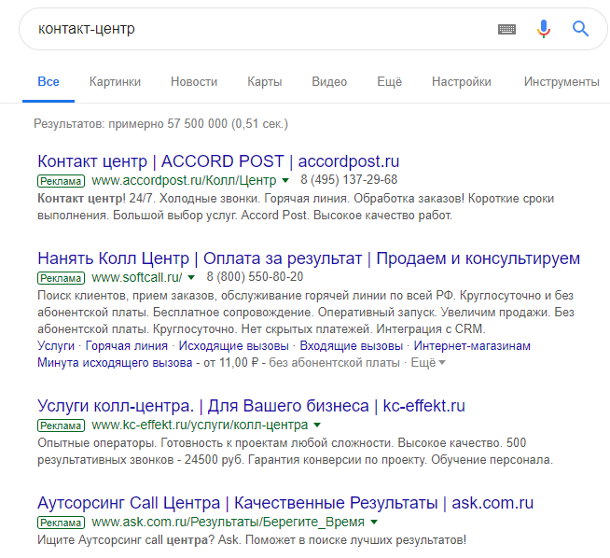Click the www.kc-effekt.ru/услуги/колл-центра URL text
Image resolution: width=610 pixels, height=558 pixels.
[x=200, y=425]
